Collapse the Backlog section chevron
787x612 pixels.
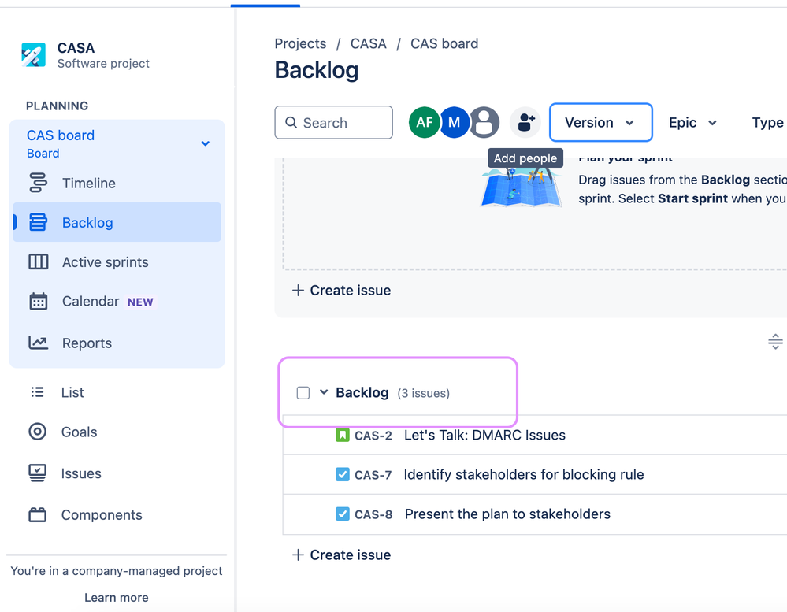pyautogui.click(x=324, y=392)
